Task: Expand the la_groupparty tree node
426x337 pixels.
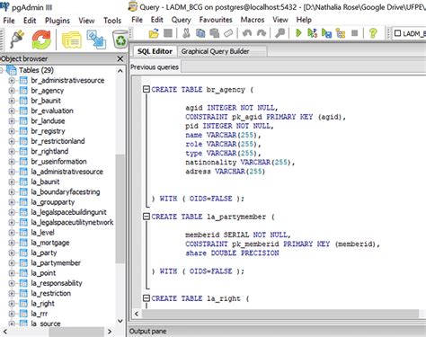Action: click(12, 202)
